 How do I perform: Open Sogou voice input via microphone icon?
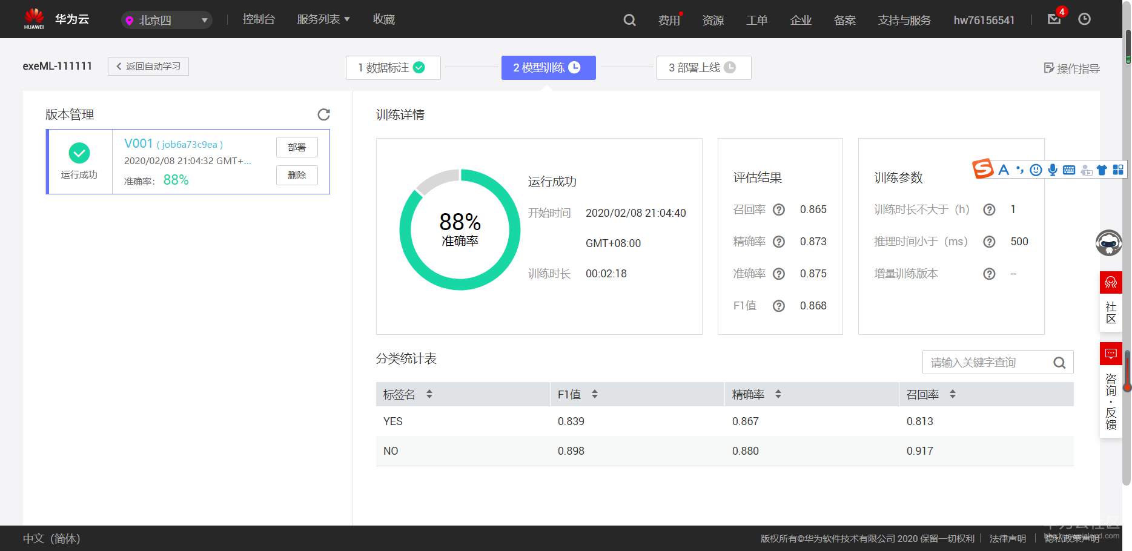(1052, 170)
